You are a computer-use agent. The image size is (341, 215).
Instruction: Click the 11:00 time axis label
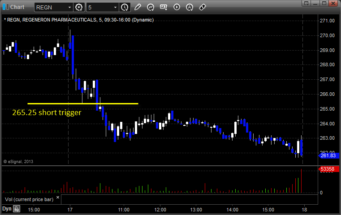point(124,210)
